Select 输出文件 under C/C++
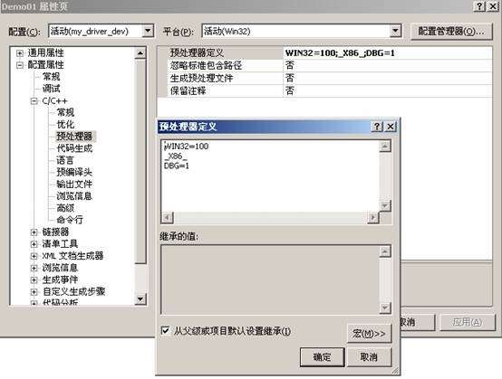The image size is (502, 379). point(74,184)
